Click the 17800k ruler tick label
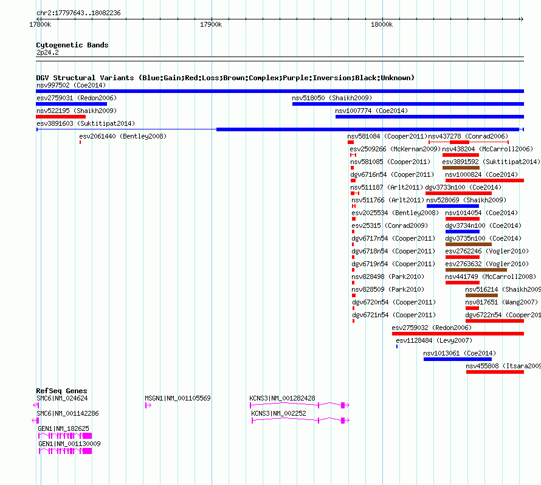The width and height of the screenshot is (541, 485). tap(40, 24)
